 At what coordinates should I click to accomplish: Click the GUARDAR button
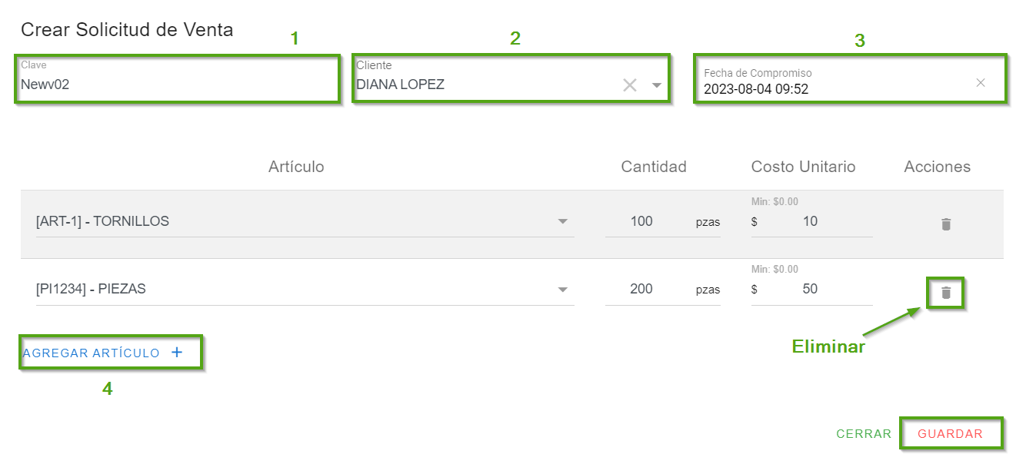coord(950,434)
